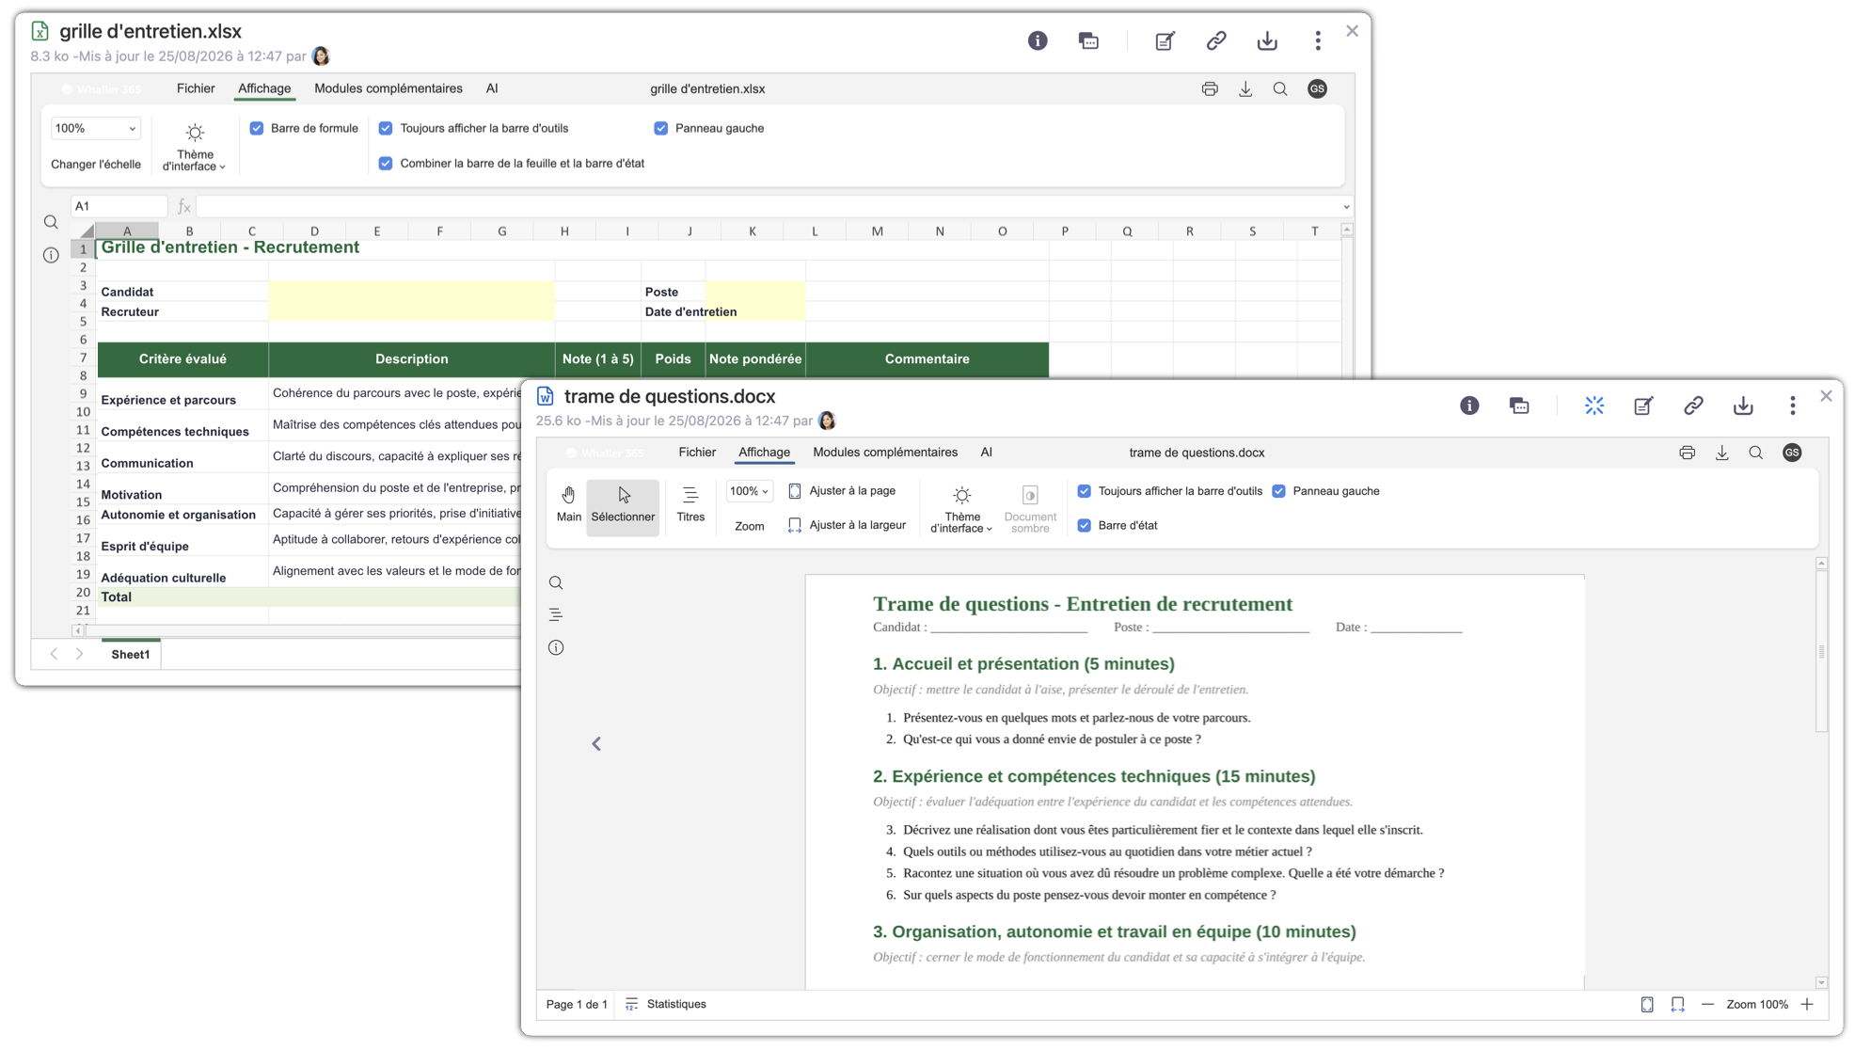
Task: Open info icon in spreadsheet left panel
Action: point(51,255)
